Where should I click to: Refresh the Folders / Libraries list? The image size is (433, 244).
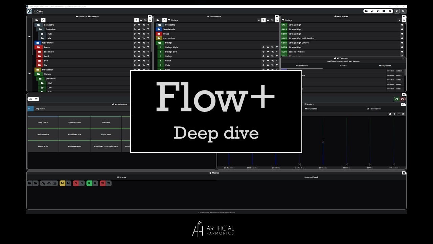(x=43, y=20)
